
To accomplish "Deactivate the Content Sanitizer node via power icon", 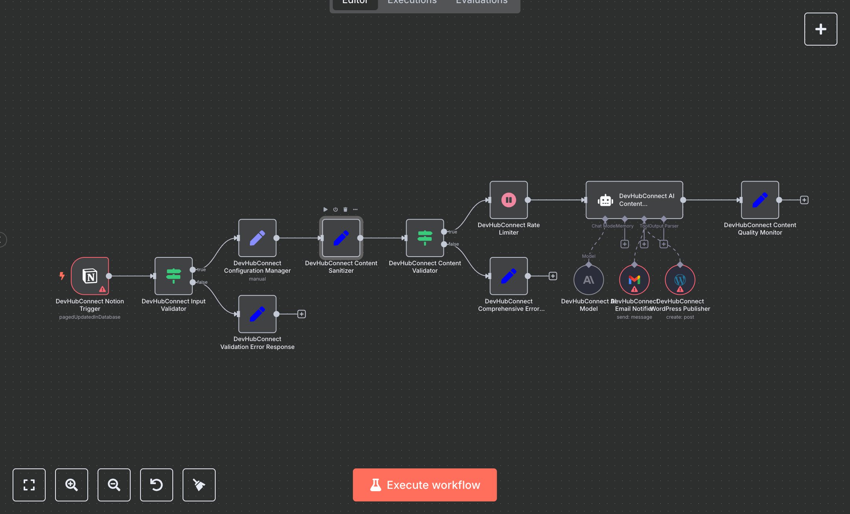I will (335, 209).
